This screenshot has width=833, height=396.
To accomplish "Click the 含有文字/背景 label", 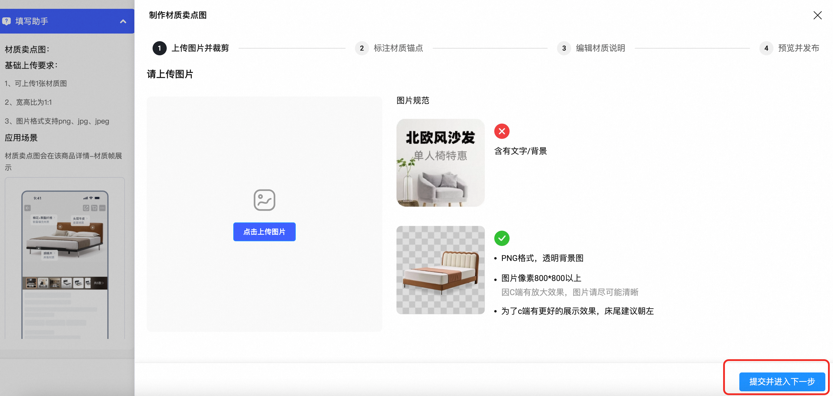I will click(520, 151).
